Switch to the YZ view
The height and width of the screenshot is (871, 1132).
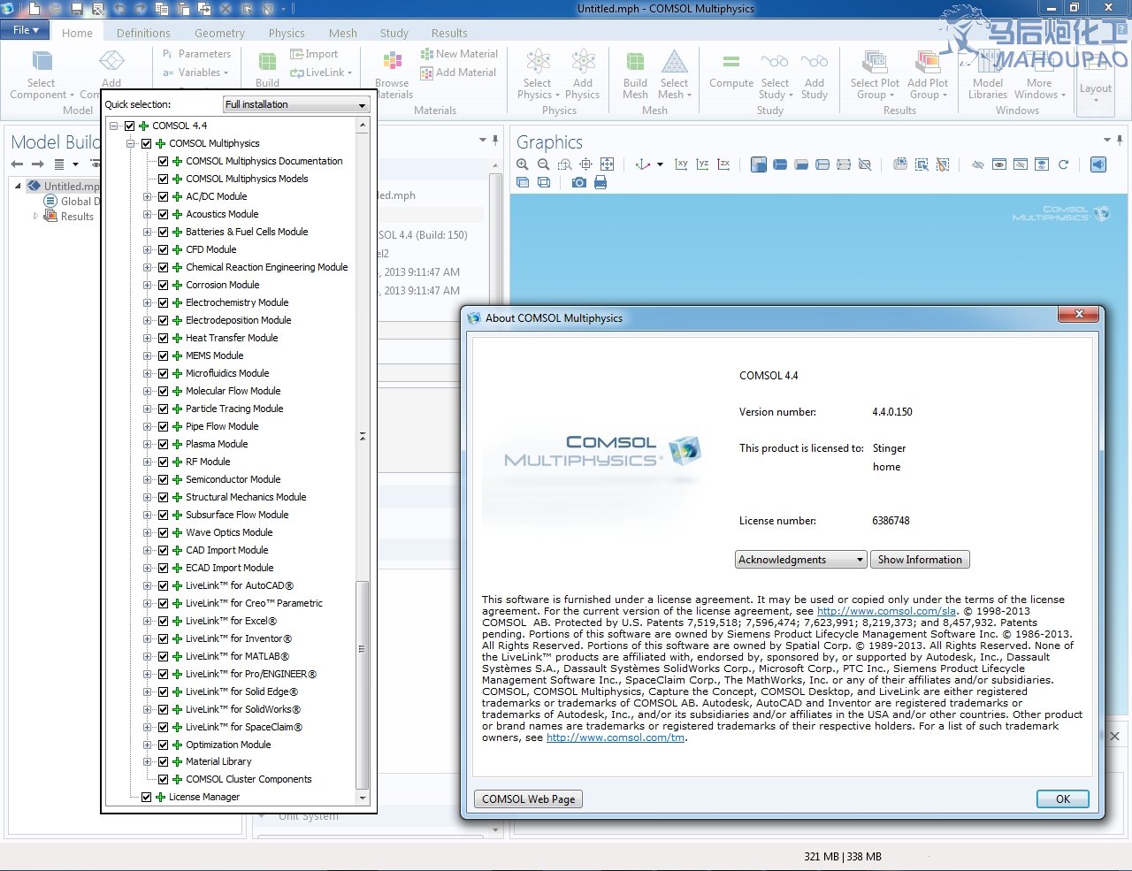(x=702, y=164)
